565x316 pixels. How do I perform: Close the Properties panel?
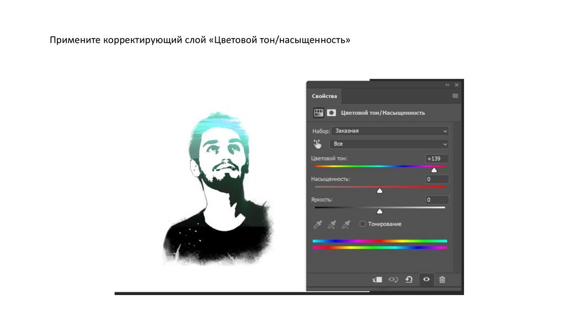coord(456,85)
